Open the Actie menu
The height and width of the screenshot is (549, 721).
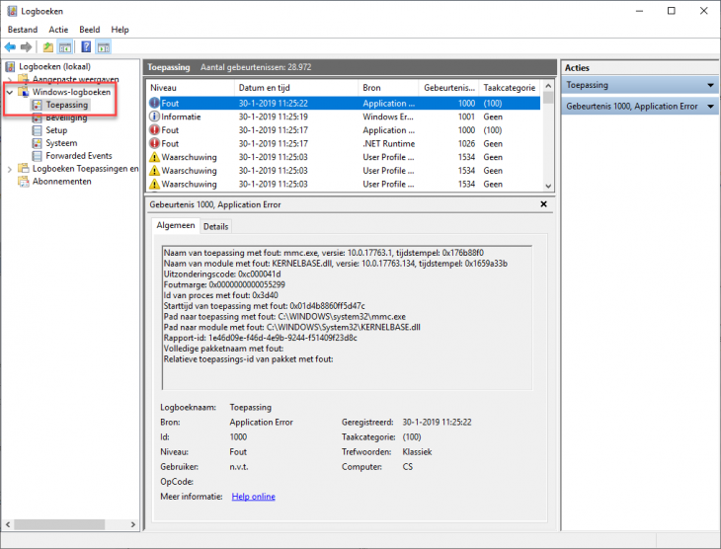[x=58, y=30]
